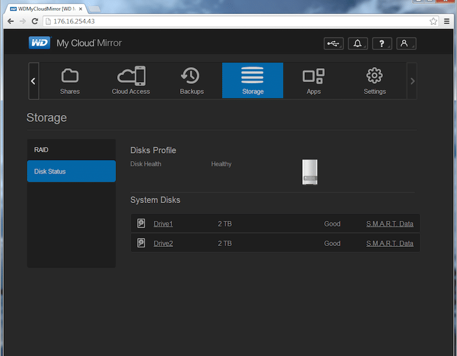457x356 pixels.
Task: Click the Drive2 disk icon
Action: pyautogui.click(x=141, y=243)
